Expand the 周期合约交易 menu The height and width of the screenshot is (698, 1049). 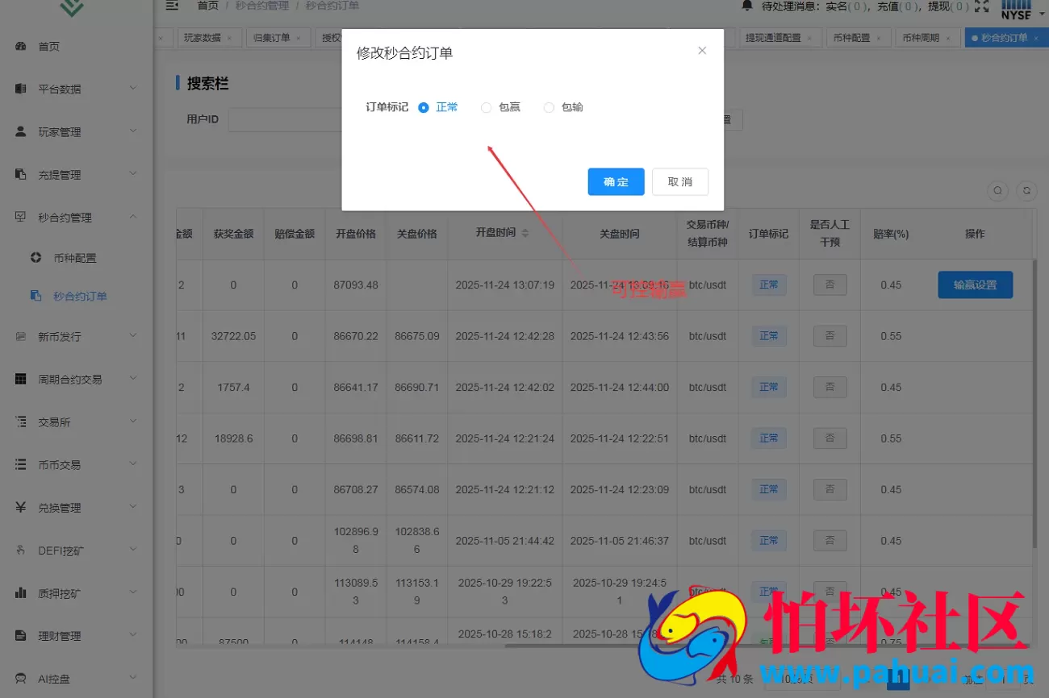coord(133,379)
